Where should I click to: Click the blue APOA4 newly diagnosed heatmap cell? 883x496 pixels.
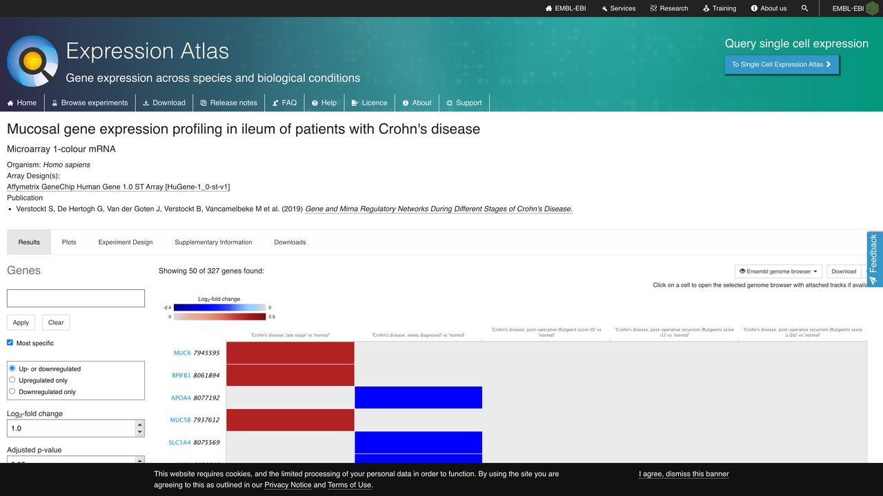418,397
